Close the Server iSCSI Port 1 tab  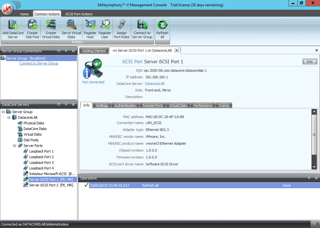pos(177,50)
